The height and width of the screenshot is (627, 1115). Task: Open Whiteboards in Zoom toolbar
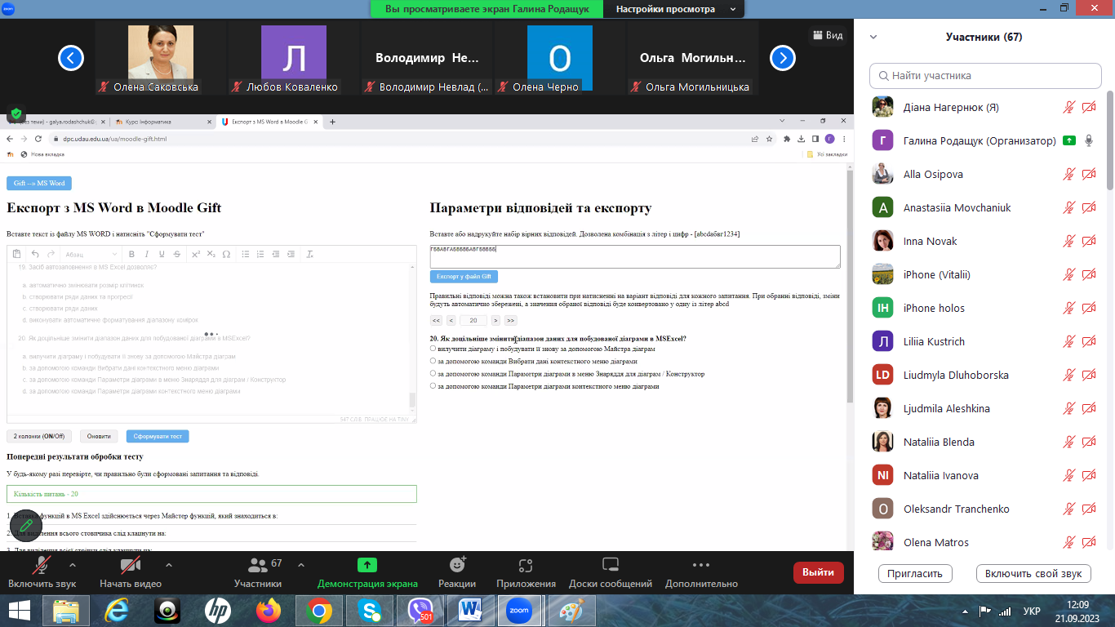tap(611, 573)
